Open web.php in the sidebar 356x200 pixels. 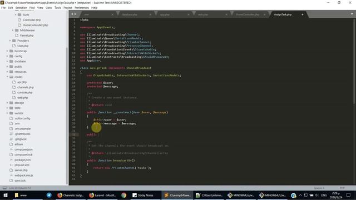point(22,98)
